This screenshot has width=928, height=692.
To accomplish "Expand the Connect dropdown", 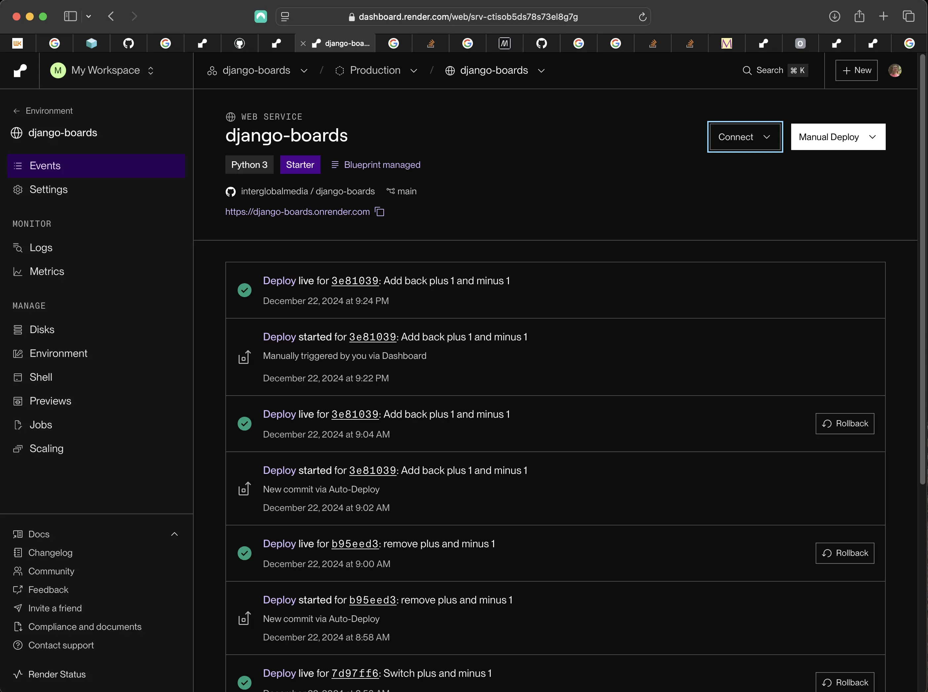I will (745, 137).
